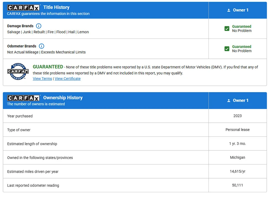Click the Damage Brands info icon

click(x=39, y=26)
